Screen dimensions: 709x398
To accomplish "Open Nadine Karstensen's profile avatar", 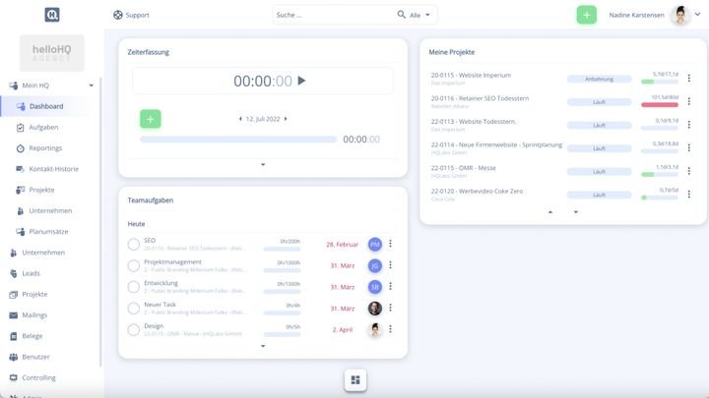I will [680, 15].
